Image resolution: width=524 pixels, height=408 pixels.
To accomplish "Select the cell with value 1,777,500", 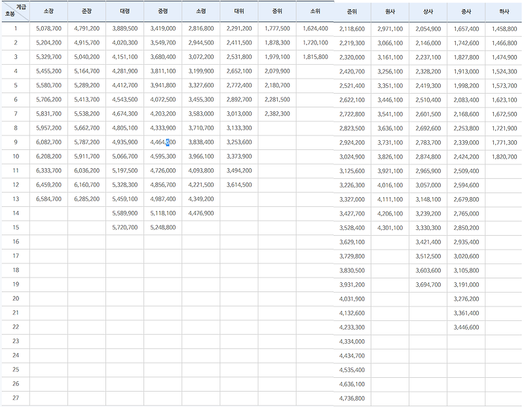I will [277, 29].
